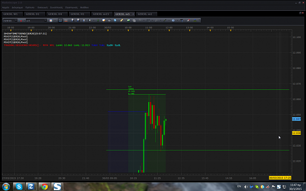
Task: Open the Συναλλαγές menu
Action: [x=56, y=7]
